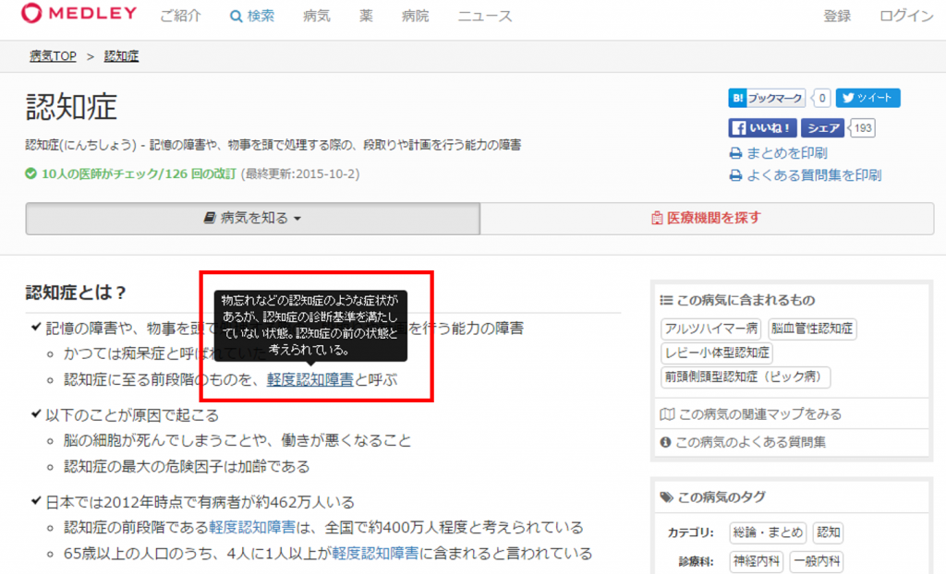Click printer icon for まとめを印刷

tap(735, 154)
